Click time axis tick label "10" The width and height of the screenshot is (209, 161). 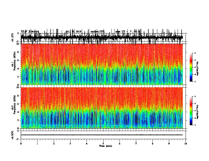point(186,144)
